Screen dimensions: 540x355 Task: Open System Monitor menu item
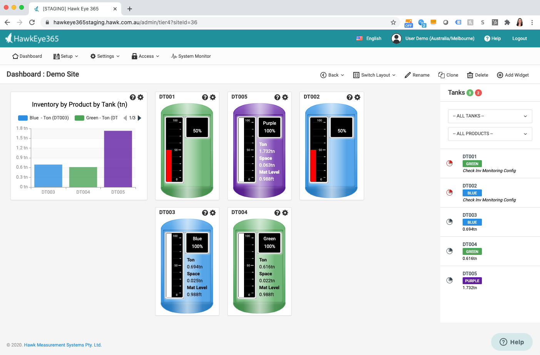pyautogui.click(x=191, y=56)
